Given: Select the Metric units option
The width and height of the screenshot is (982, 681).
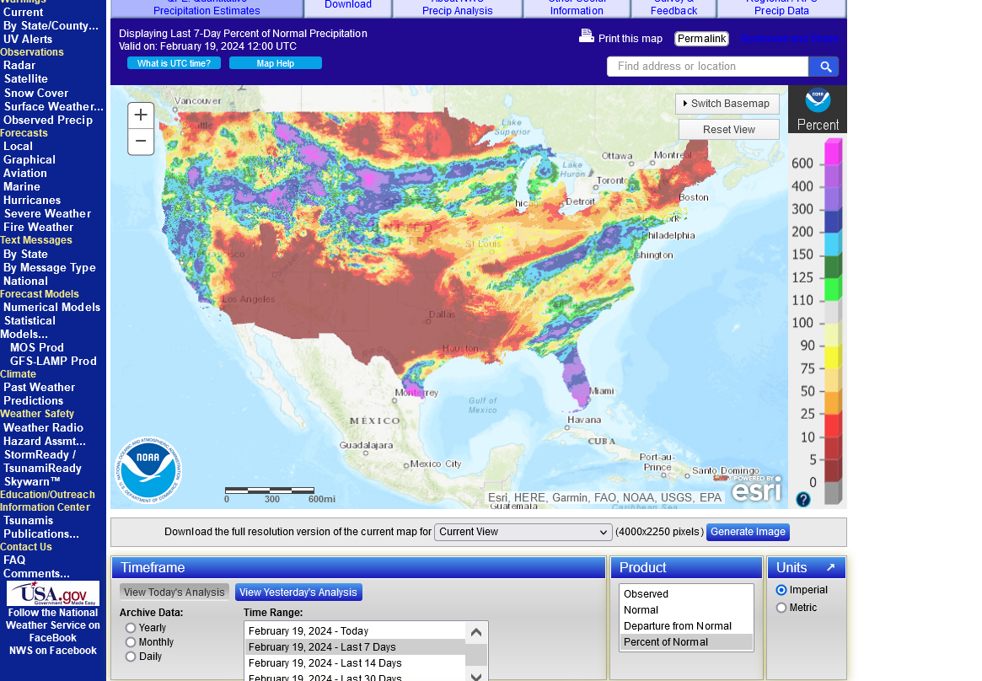Looking at the screenshot, I should pyautogui.click(x=781, y=608).
